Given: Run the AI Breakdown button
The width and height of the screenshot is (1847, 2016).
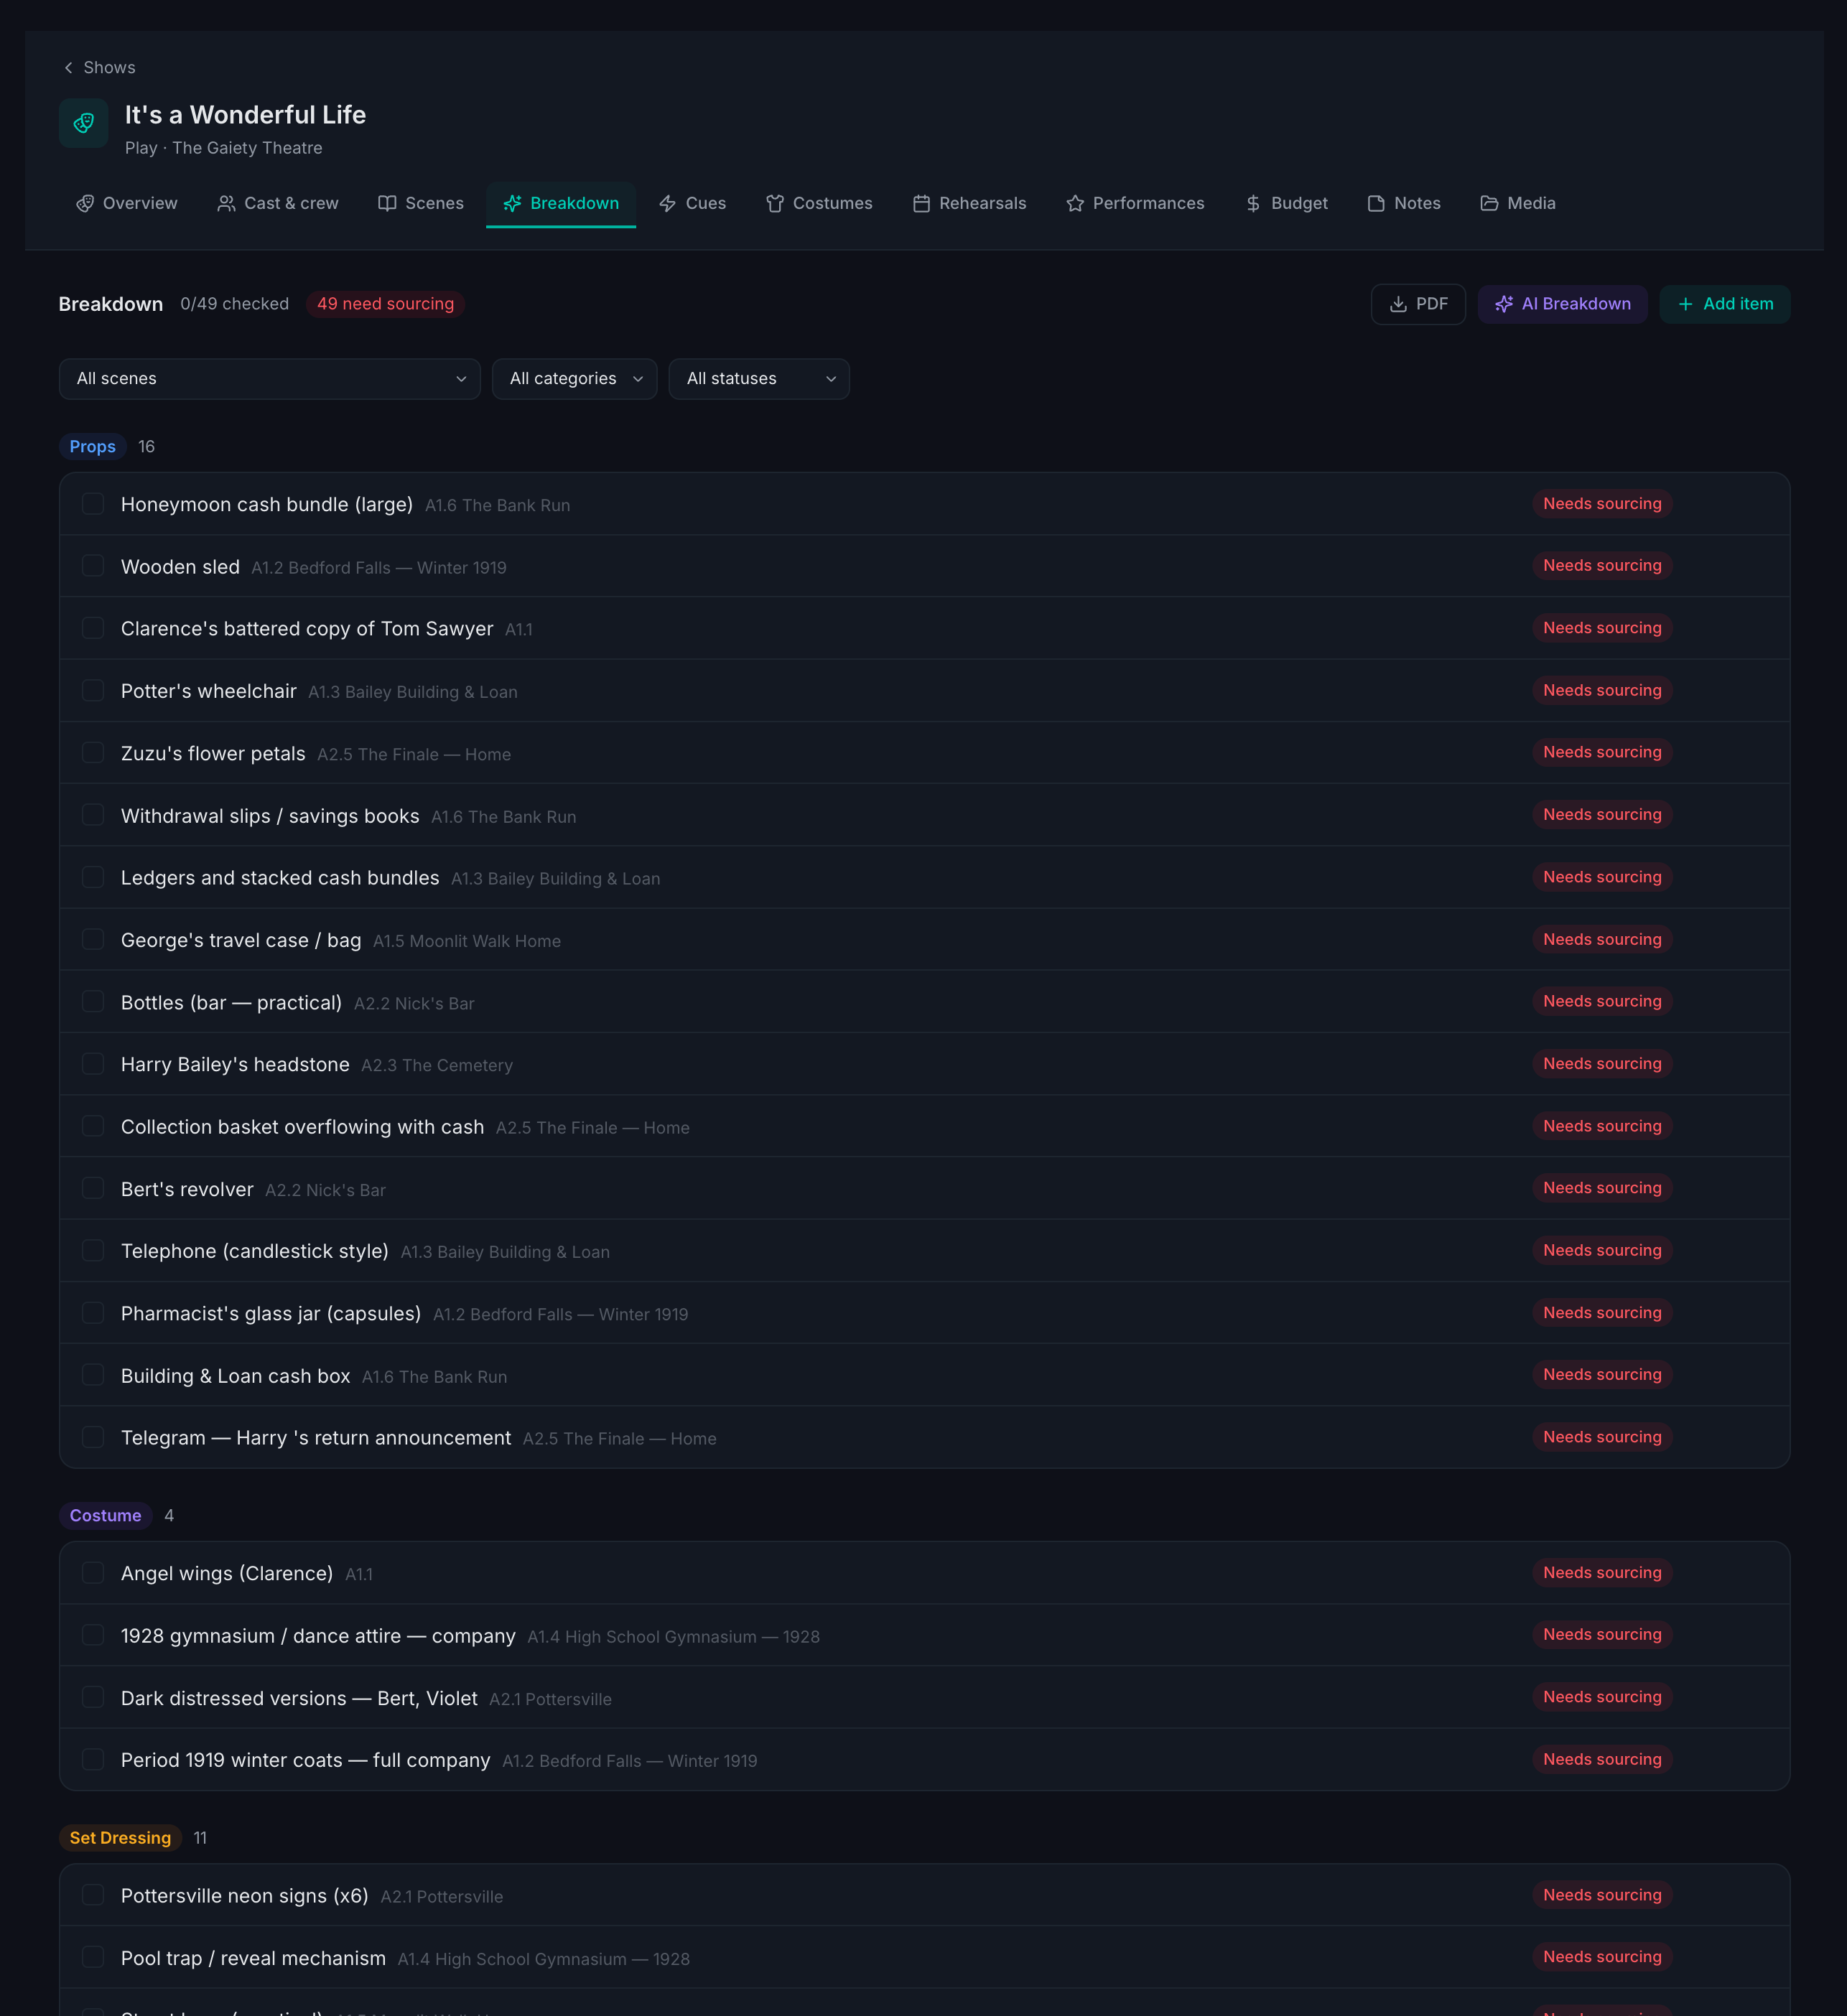Looking at the screenshot, I should [x=1562, y=304].
